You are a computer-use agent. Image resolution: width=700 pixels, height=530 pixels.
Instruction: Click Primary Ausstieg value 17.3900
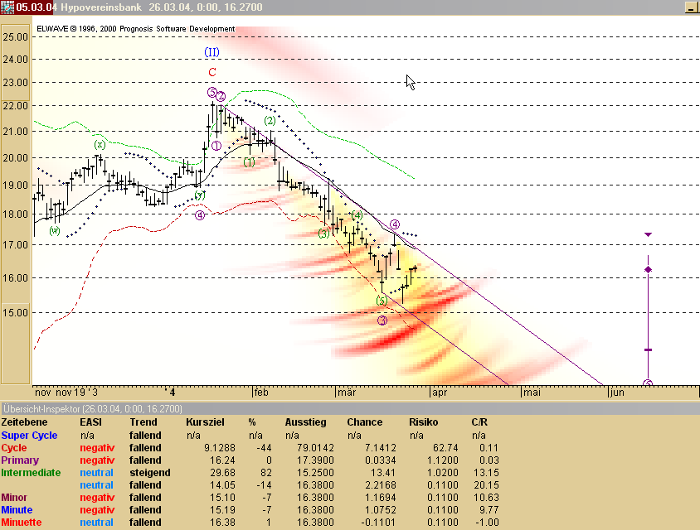[315, 460]
